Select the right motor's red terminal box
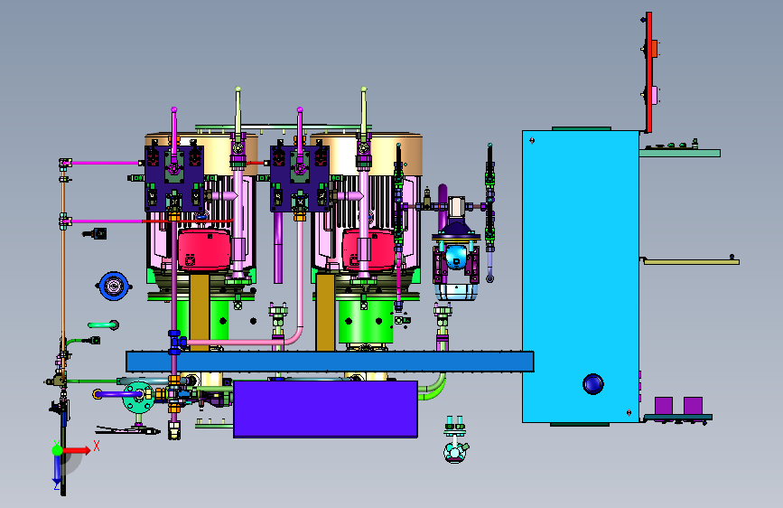 (x=368, y=251)
